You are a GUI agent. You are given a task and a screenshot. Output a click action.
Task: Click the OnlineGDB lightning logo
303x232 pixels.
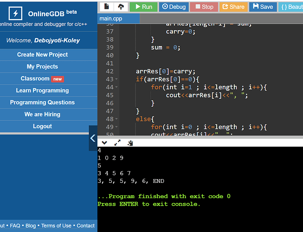(15, 13)
